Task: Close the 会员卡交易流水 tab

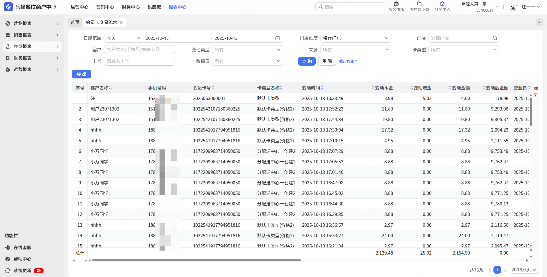Action: pyautogui.click(x=121, y=22)
